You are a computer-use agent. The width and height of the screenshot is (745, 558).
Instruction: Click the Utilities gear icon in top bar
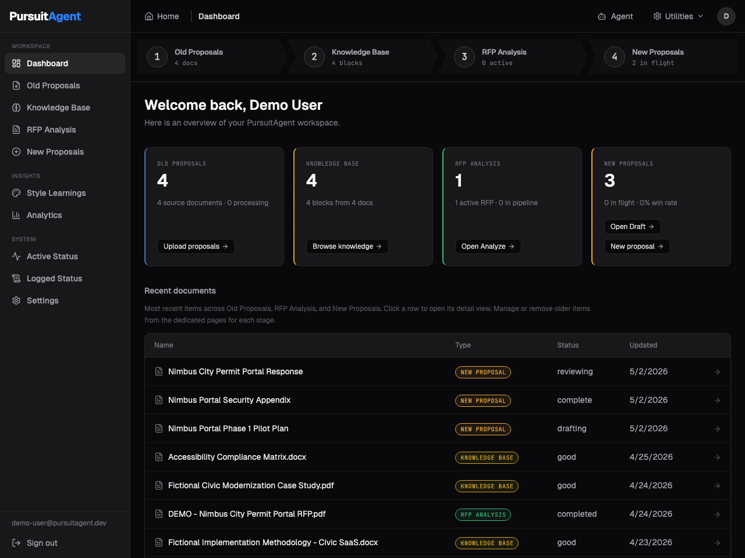coord(657,16)
